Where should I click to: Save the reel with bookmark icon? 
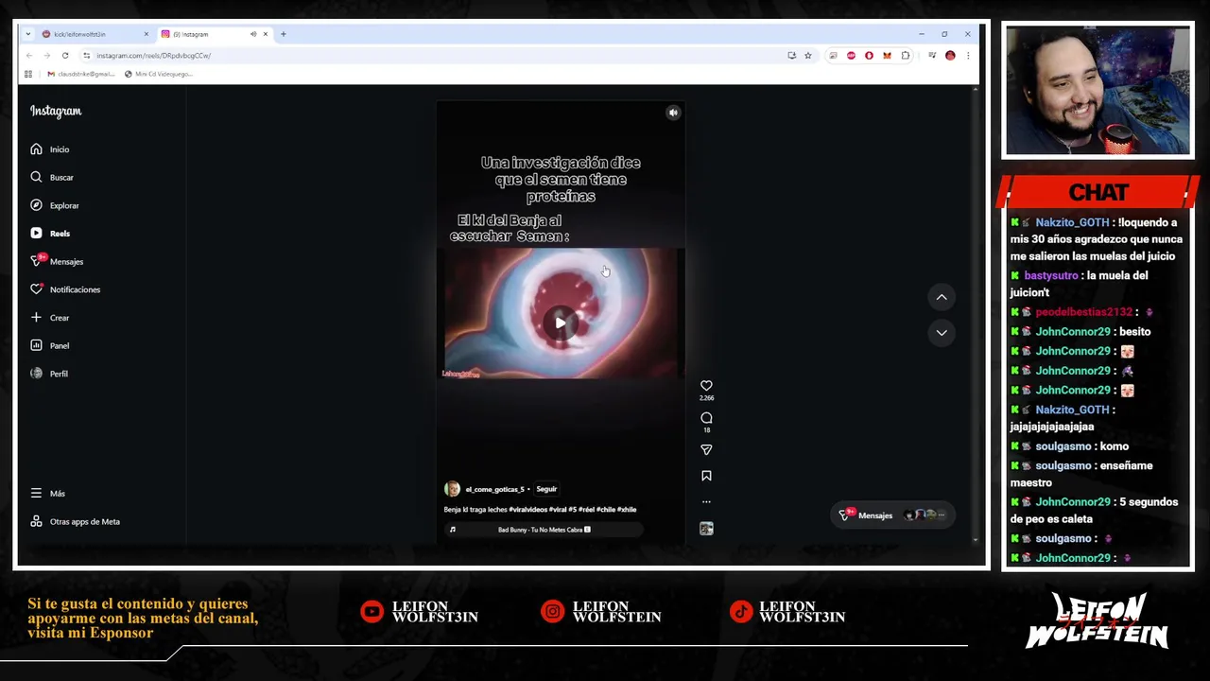pyautogui.click(x=706, y=477)
